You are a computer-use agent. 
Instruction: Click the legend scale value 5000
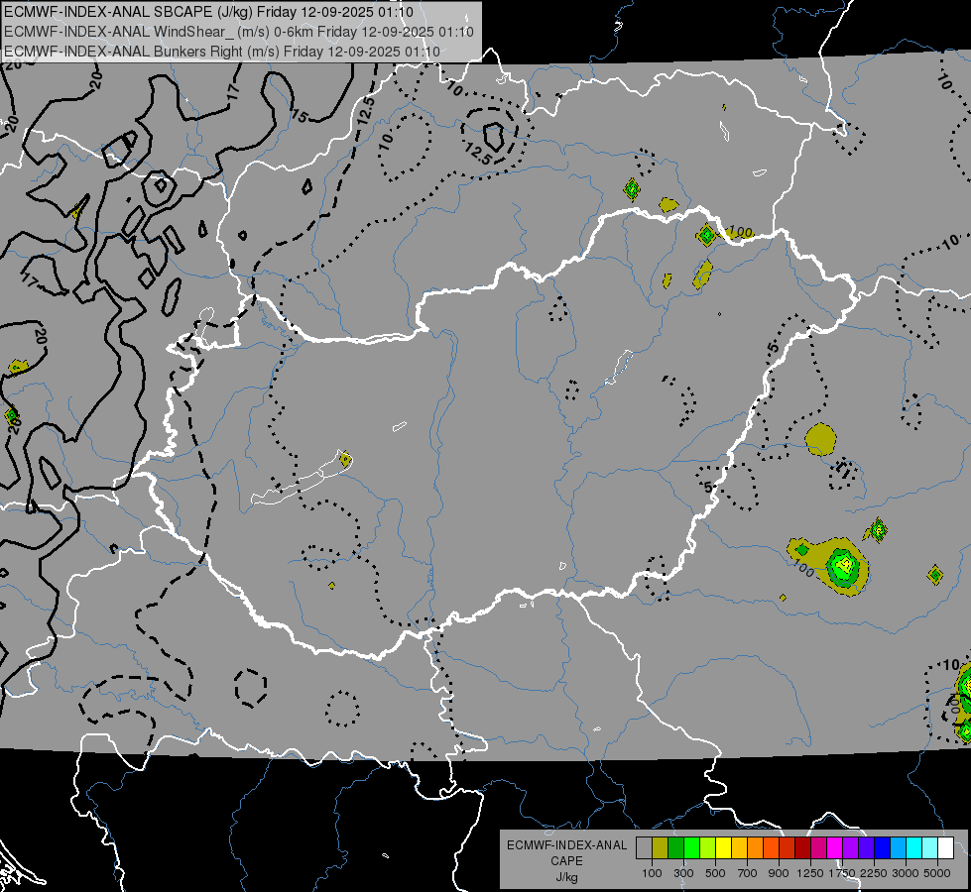coord(937,873)
